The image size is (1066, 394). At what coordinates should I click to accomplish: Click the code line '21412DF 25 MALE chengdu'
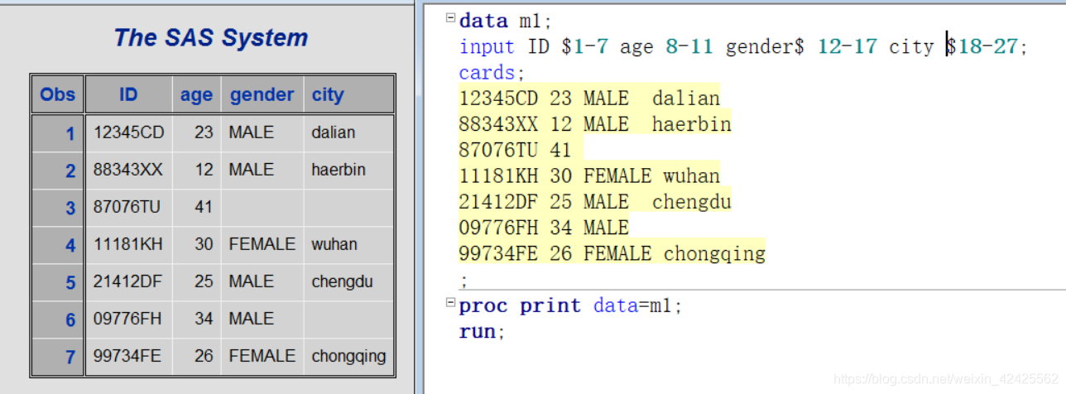(x=595, y=201)
